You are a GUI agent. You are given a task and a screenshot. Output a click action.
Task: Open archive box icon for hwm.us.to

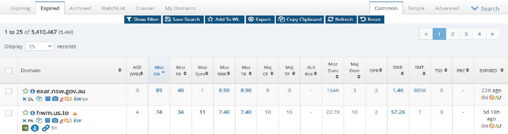tap(48, 120)
